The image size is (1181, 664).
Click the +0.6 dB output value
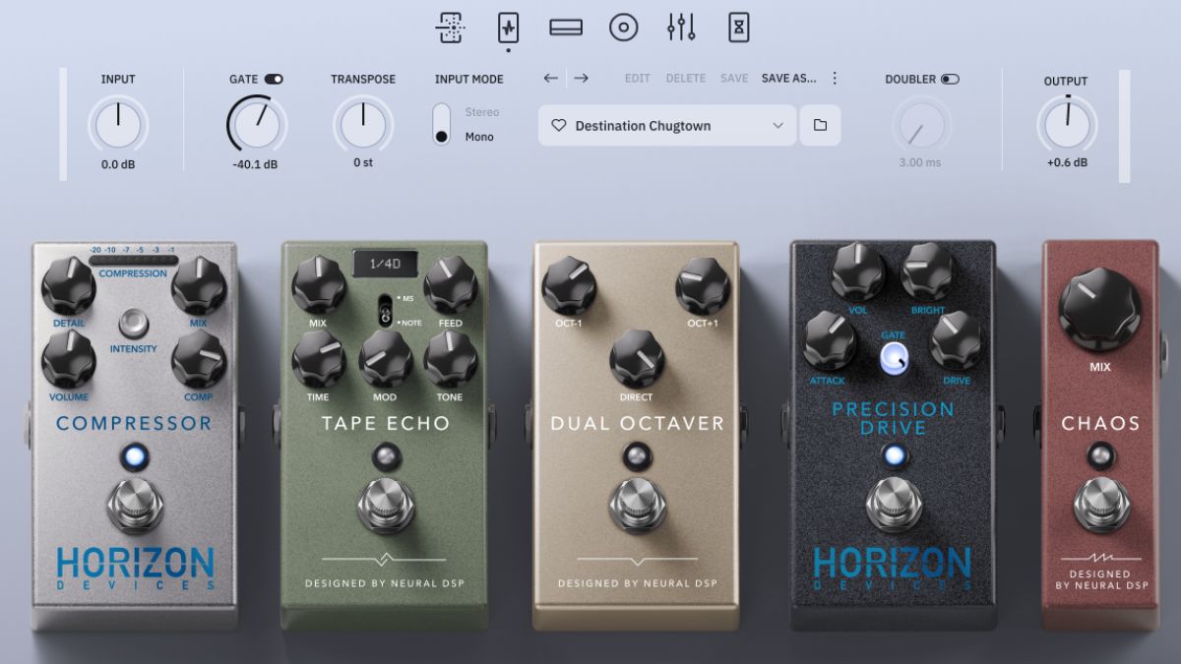coord(1067,163)
